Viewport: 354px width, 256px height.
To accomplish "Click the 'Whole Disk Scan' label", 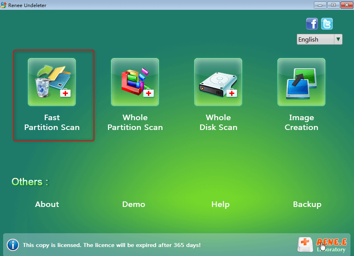I will coord(218,123).
